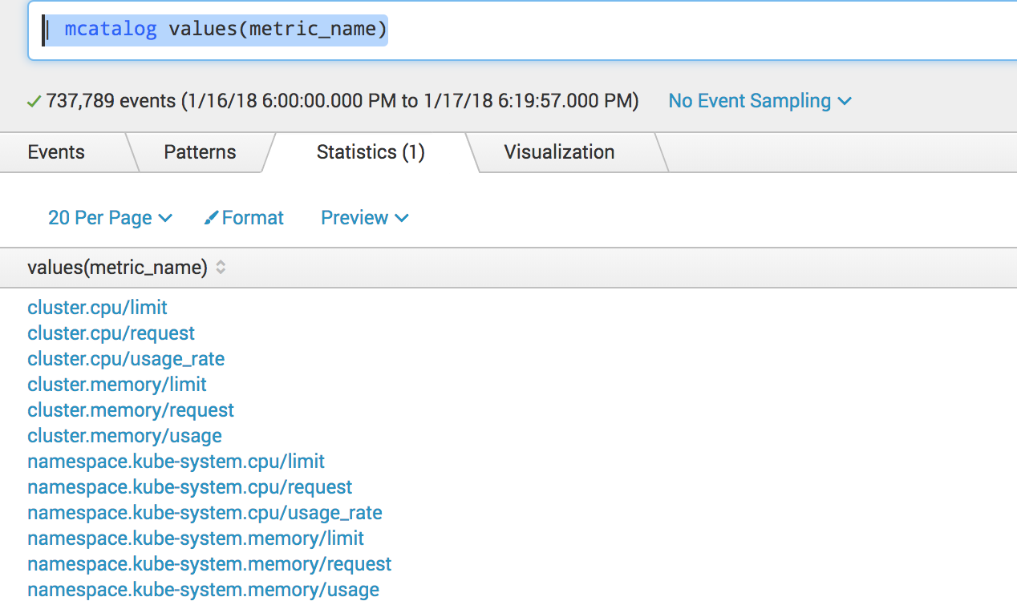Select the Statistics (1) tab
Image resolution: width=1017 pixels, height=601 pixels.
(x=371, y=152)
